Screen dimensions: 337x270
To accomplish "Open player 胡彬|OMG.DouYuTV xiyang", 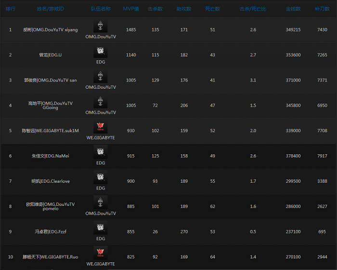I will [x=50, y=30].
